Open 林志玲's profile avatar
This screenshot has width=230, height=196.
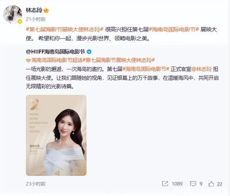13,14
